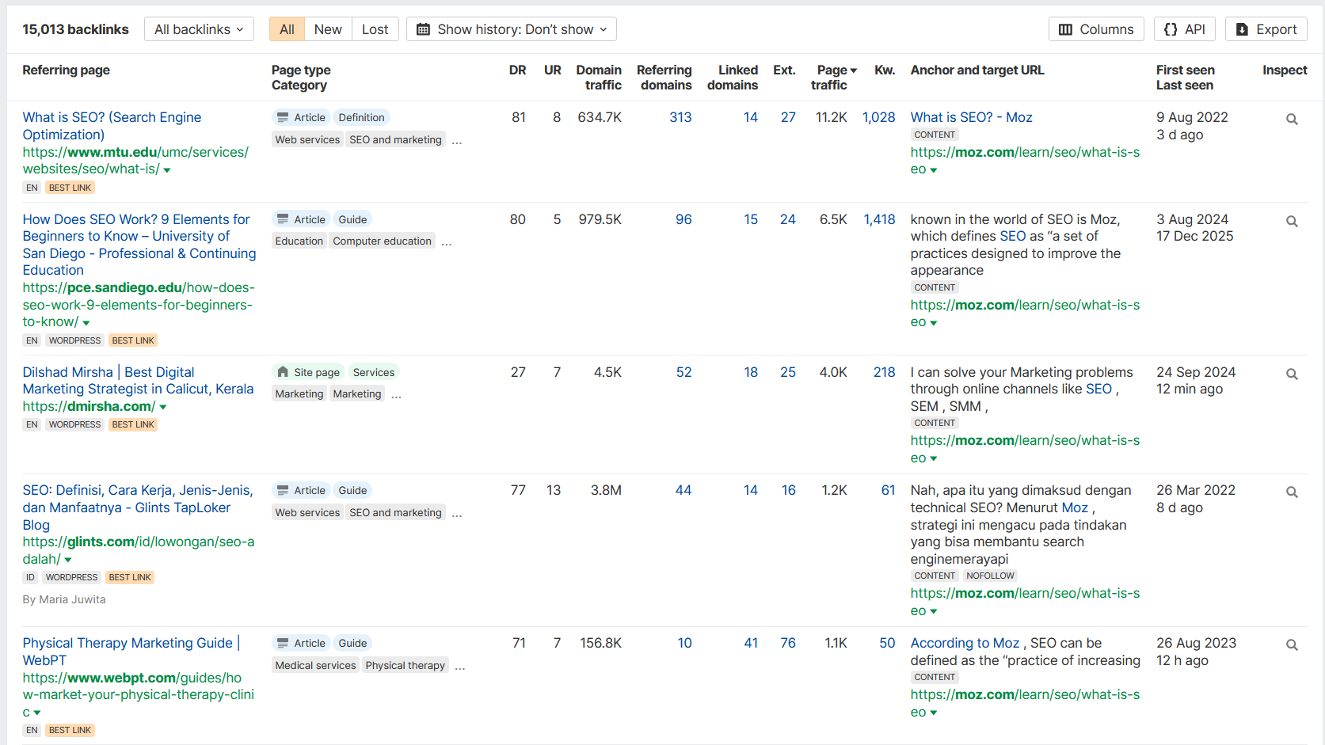The width and height of the screenshot is (1325, 745).
Task: Switch to the Lost backlinks tab
Action: [375, 29]
